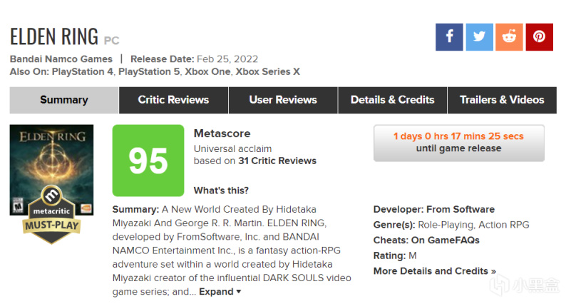The width and height of the screenshot is (576, 304).
Task: Click the green 95 Metascore box
Action: tap(148, 161)
